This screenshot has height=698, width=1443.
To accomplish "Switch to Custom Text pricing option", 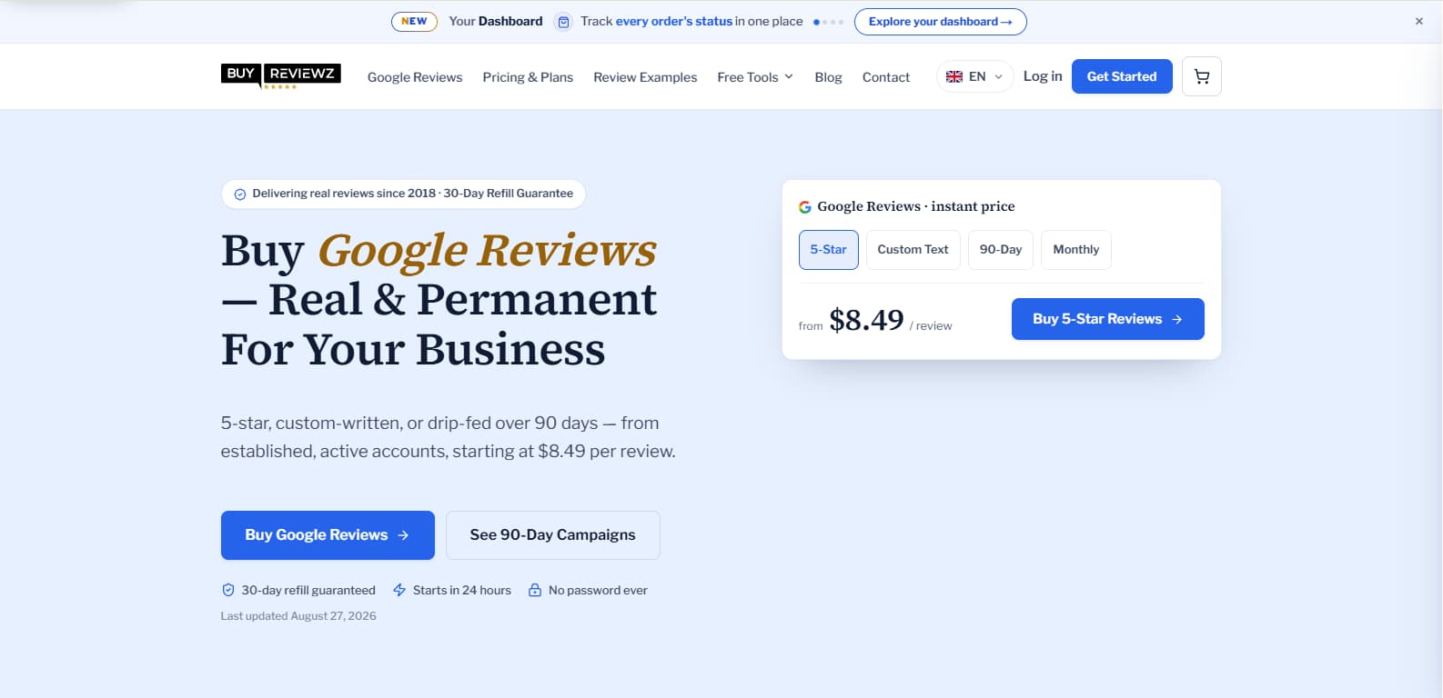I will [913, 250].
